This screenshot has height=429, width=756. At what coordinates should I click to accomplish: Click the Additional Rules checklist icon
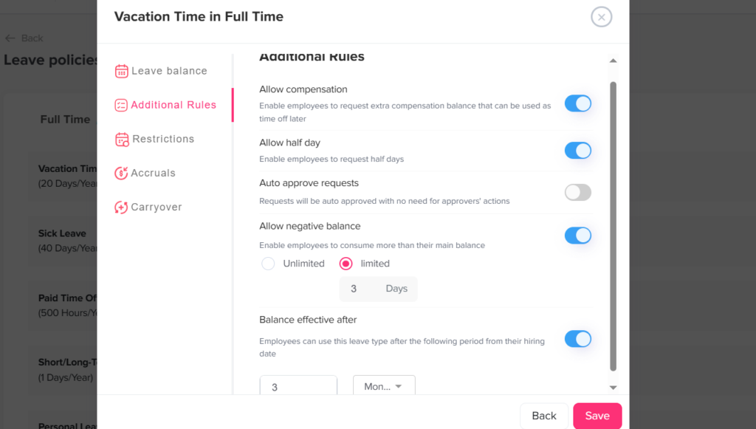pyautogui.click(x=122, y=105)
